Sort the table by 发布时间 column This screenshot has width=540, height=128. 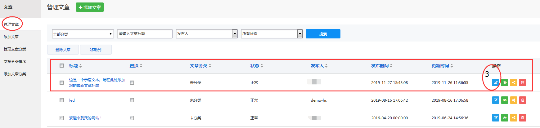pyautogui.click(x=381, y=66)
